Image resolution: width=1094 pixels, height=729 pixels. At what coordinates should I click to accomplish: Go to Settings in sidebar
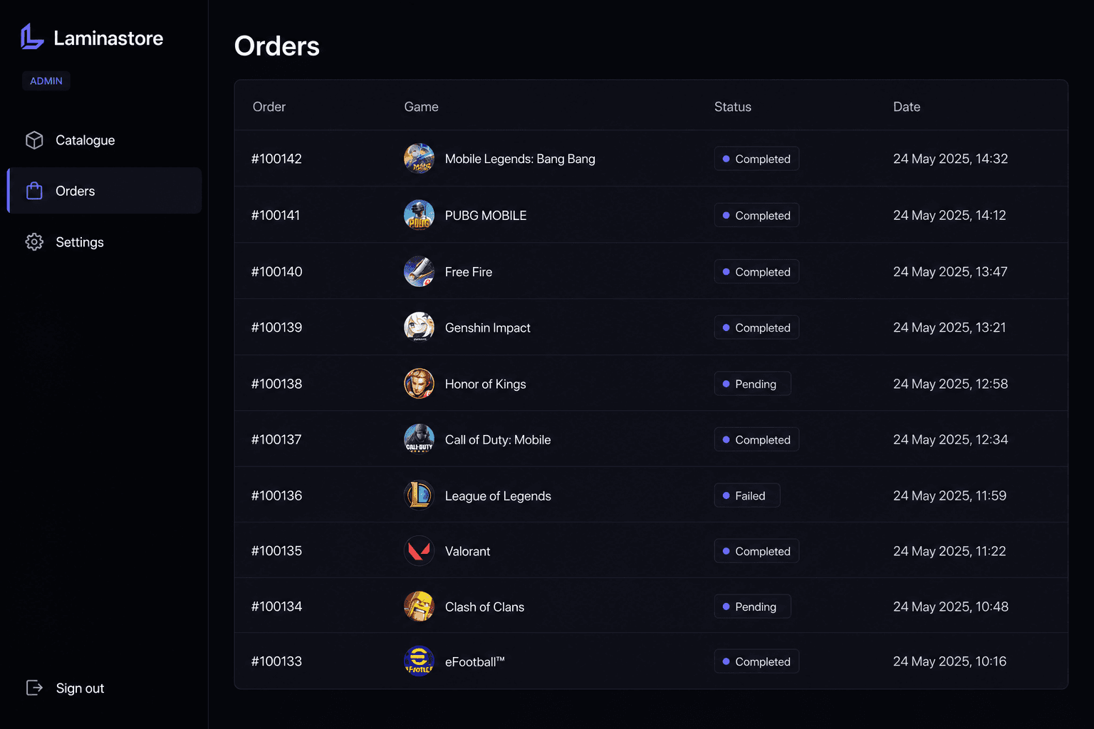[105, 242]
